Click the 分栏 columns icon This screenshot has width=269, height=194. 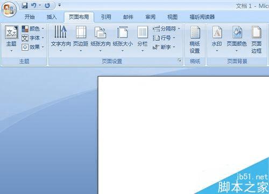(143, 32)
